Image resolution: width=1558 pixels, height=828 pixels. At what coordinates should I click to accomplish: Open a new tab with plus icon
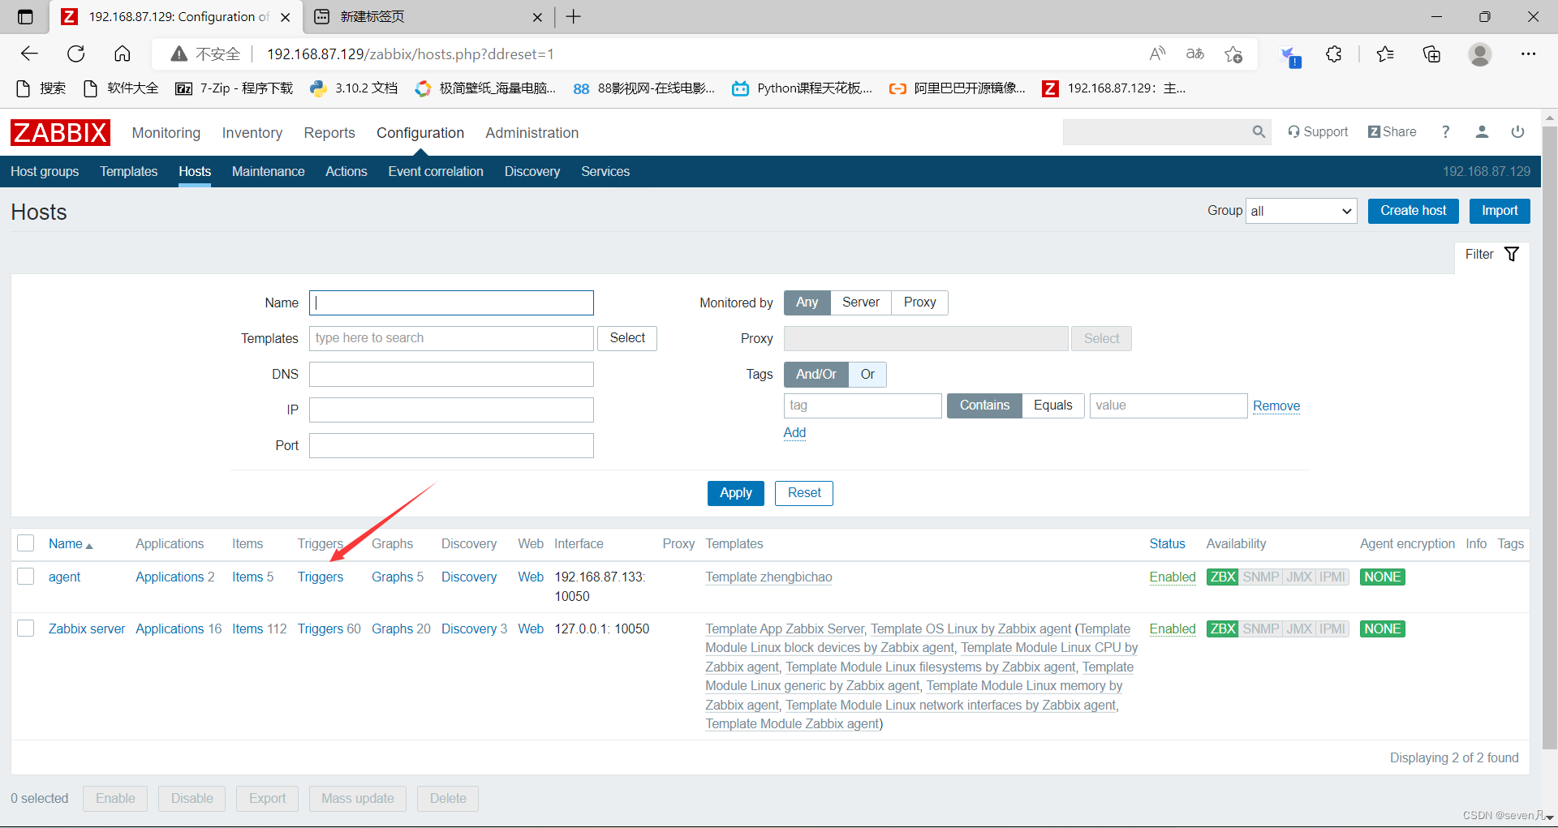point(574,16)
